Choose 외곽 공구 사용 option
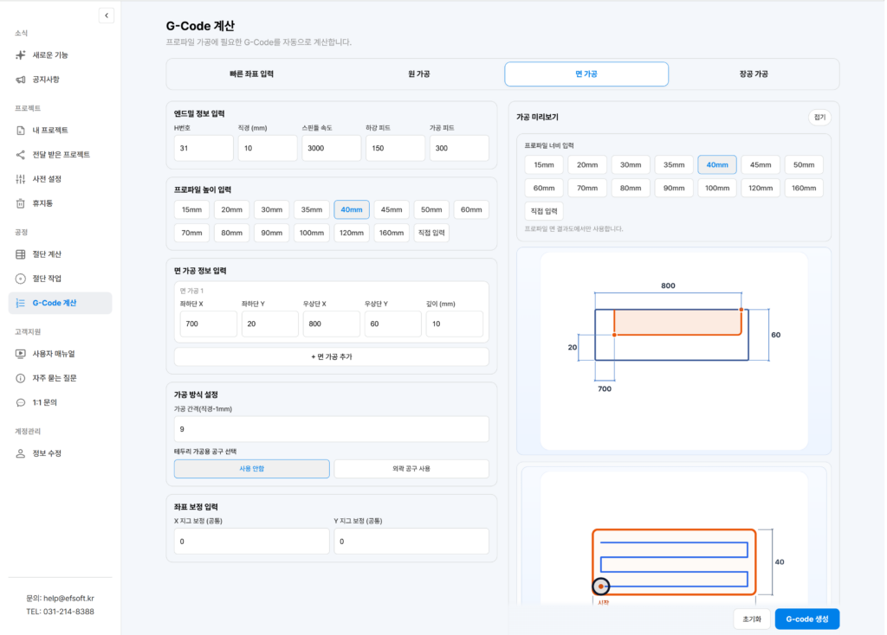Viewport: 887px width, 635px height. [x=411, y=469]
